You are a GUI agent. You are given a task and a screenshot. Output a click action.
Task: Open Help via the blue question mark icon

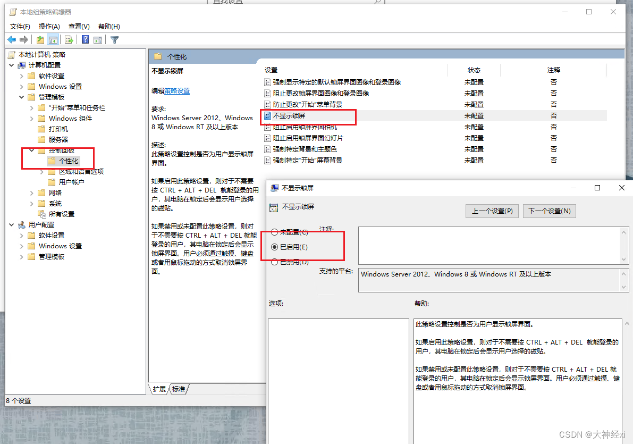[x=86, y=39]
